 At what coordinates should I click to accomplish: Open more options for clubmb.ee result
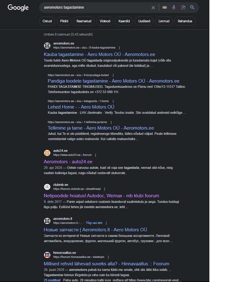click(105, 189)
